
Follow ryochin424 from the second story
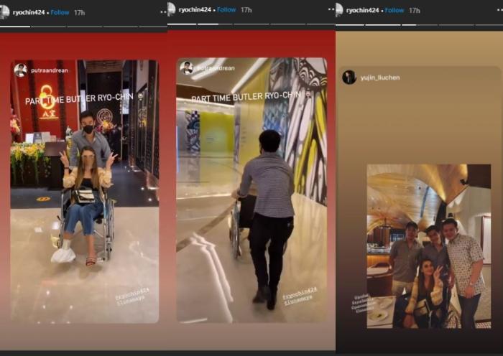point(226,9)
